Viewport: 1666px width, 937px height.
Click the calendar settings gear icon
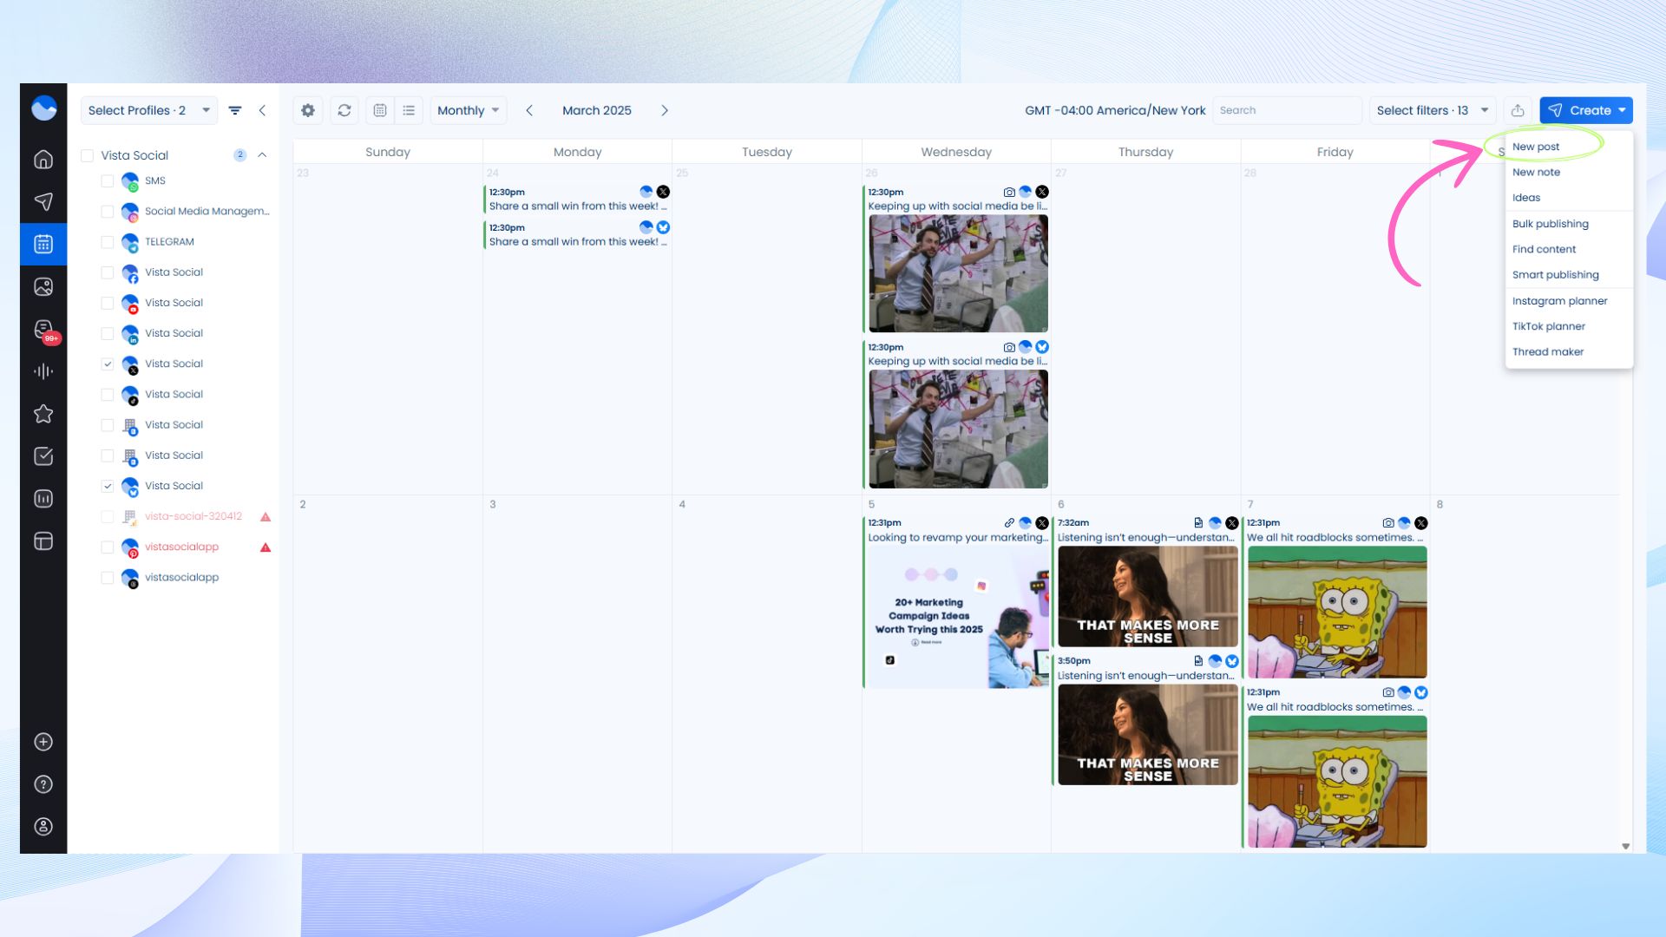click(308, 110)
